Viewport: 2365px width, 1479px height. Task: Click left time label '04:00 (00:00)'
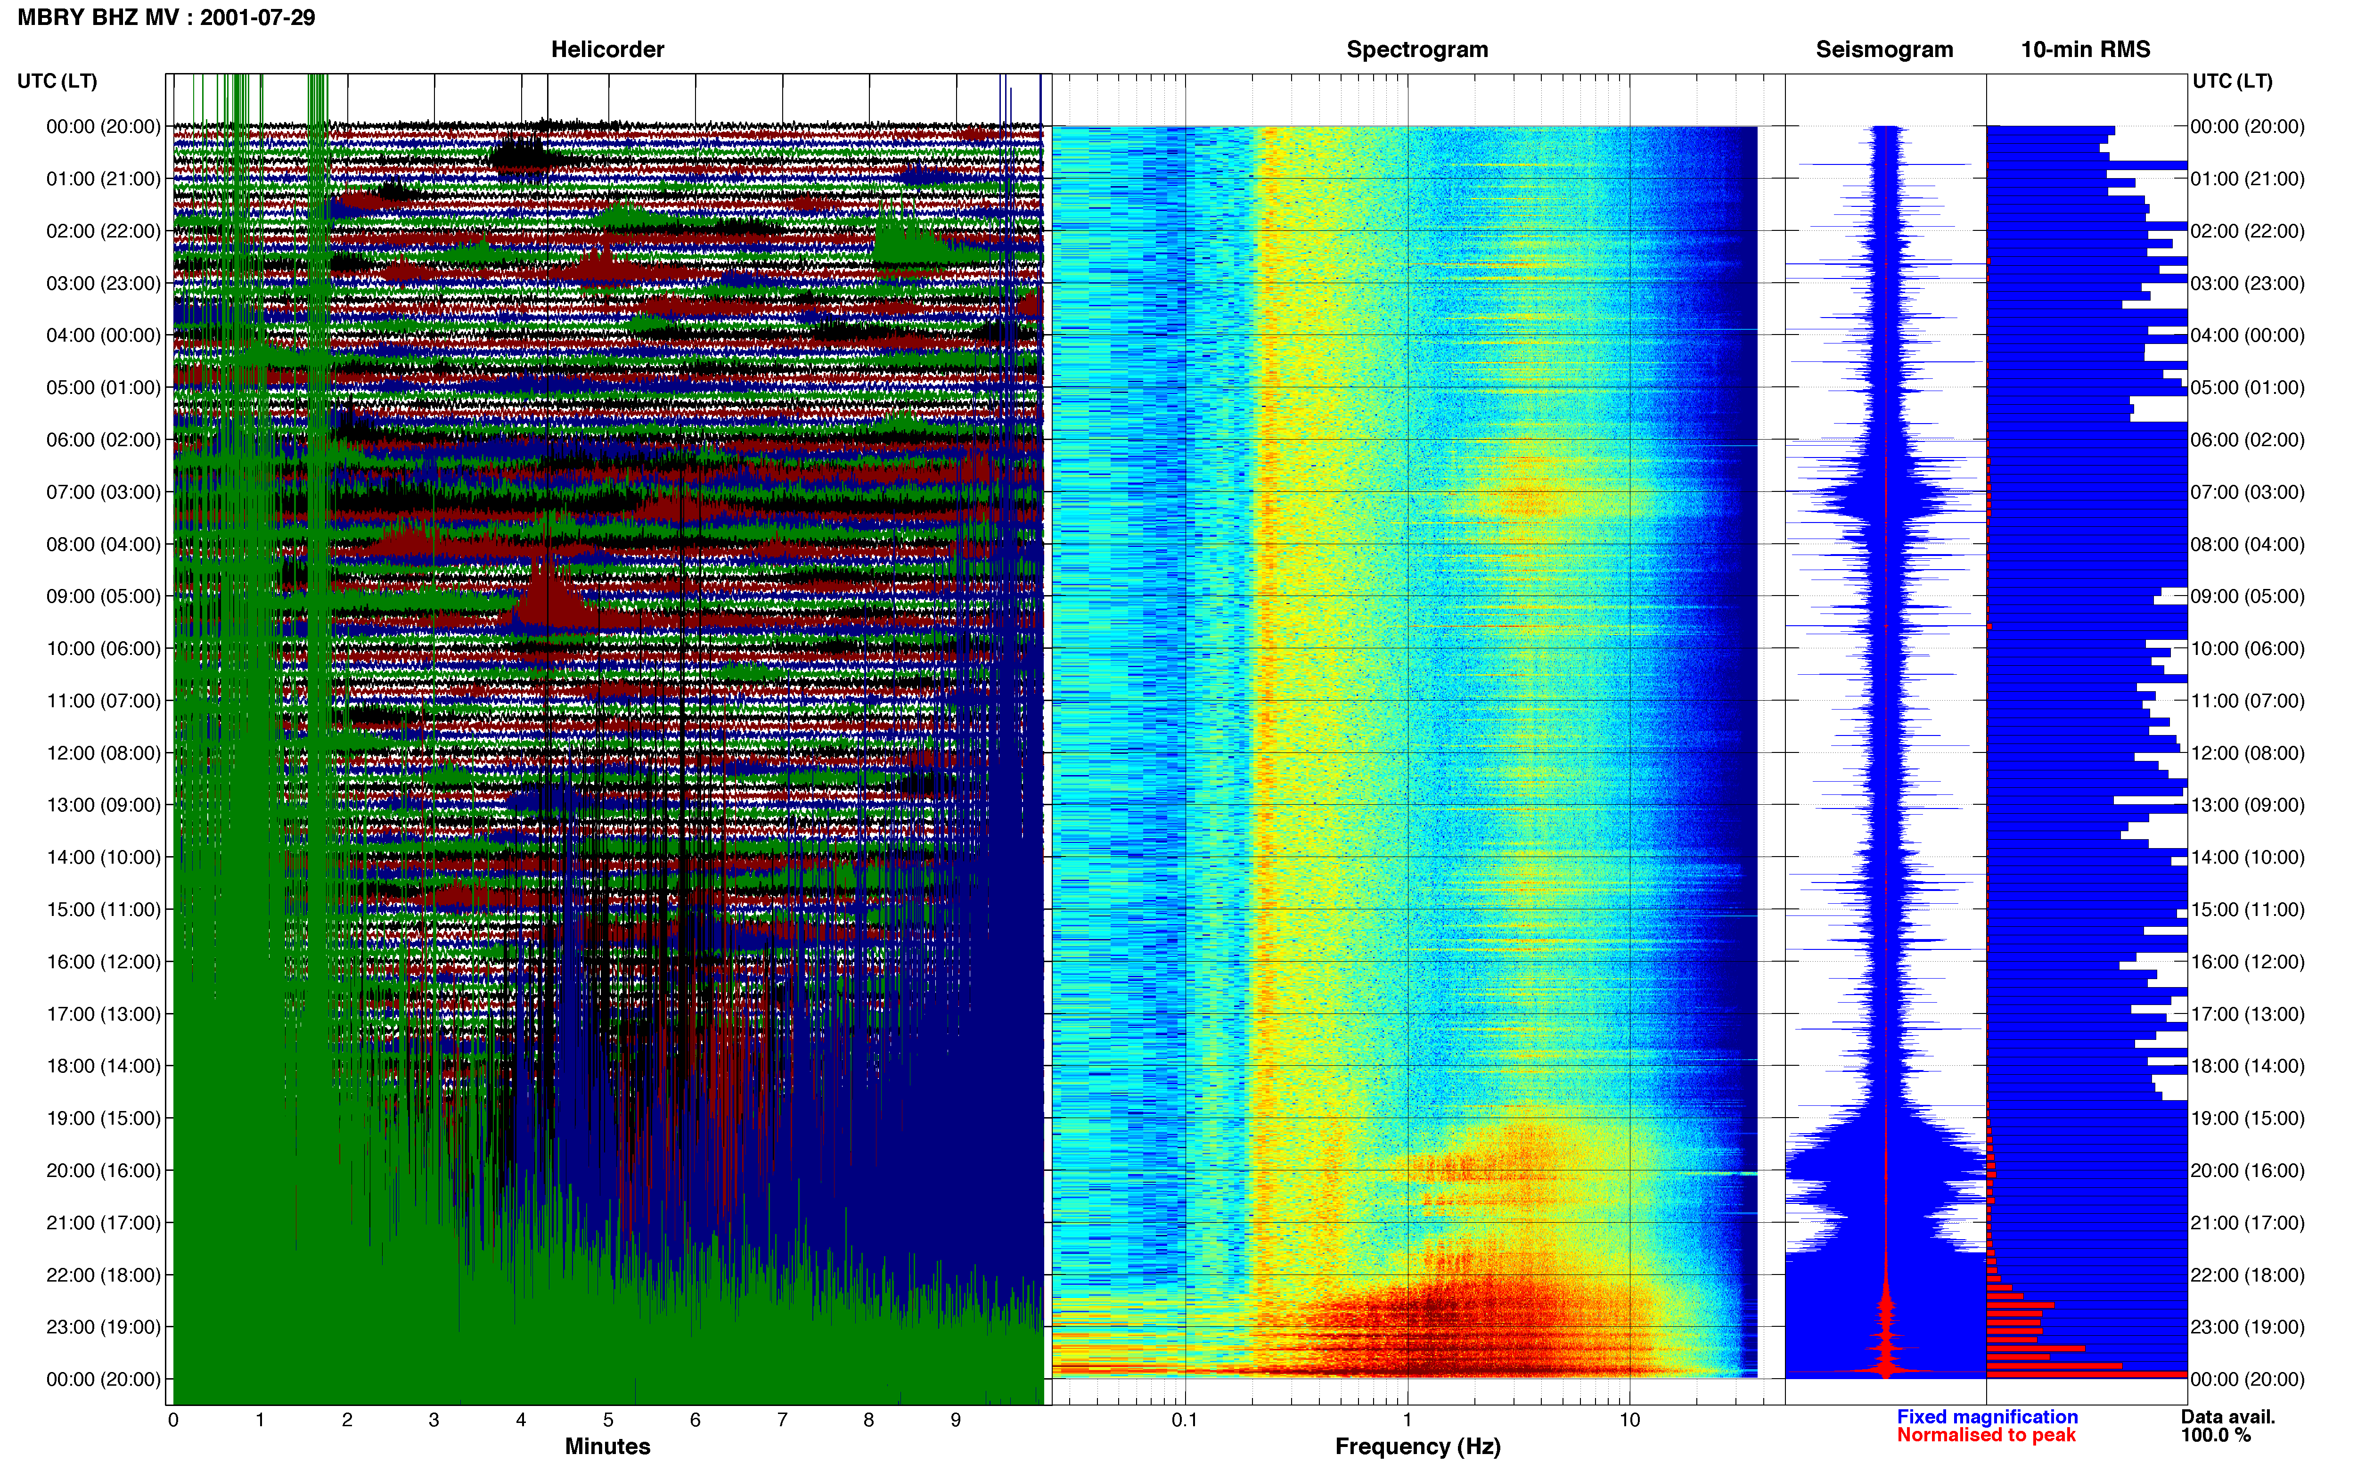(x=104, y=335)
